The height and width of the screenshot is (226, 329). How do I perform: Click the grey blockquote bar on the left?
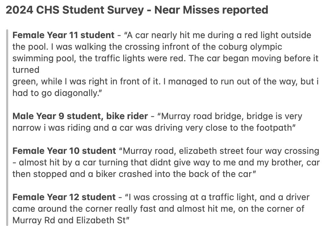tap(8, 128)
